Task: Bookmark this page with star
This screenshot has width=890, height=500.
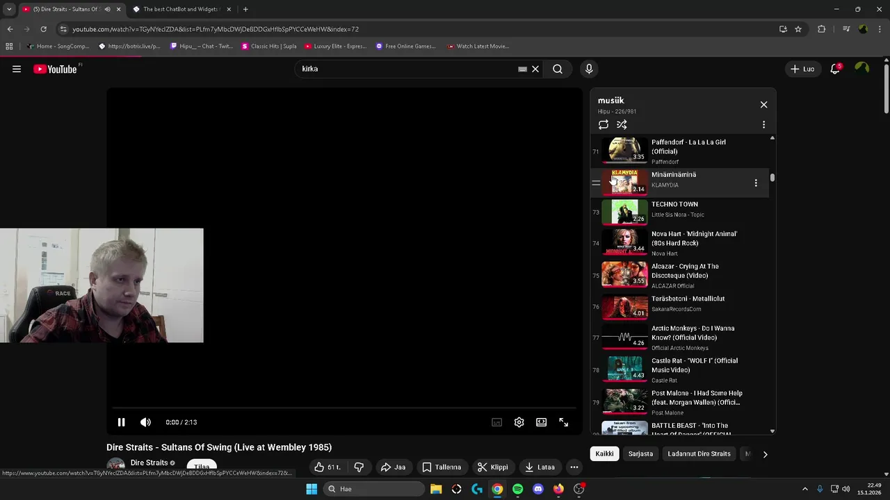Action: point(798,29)
